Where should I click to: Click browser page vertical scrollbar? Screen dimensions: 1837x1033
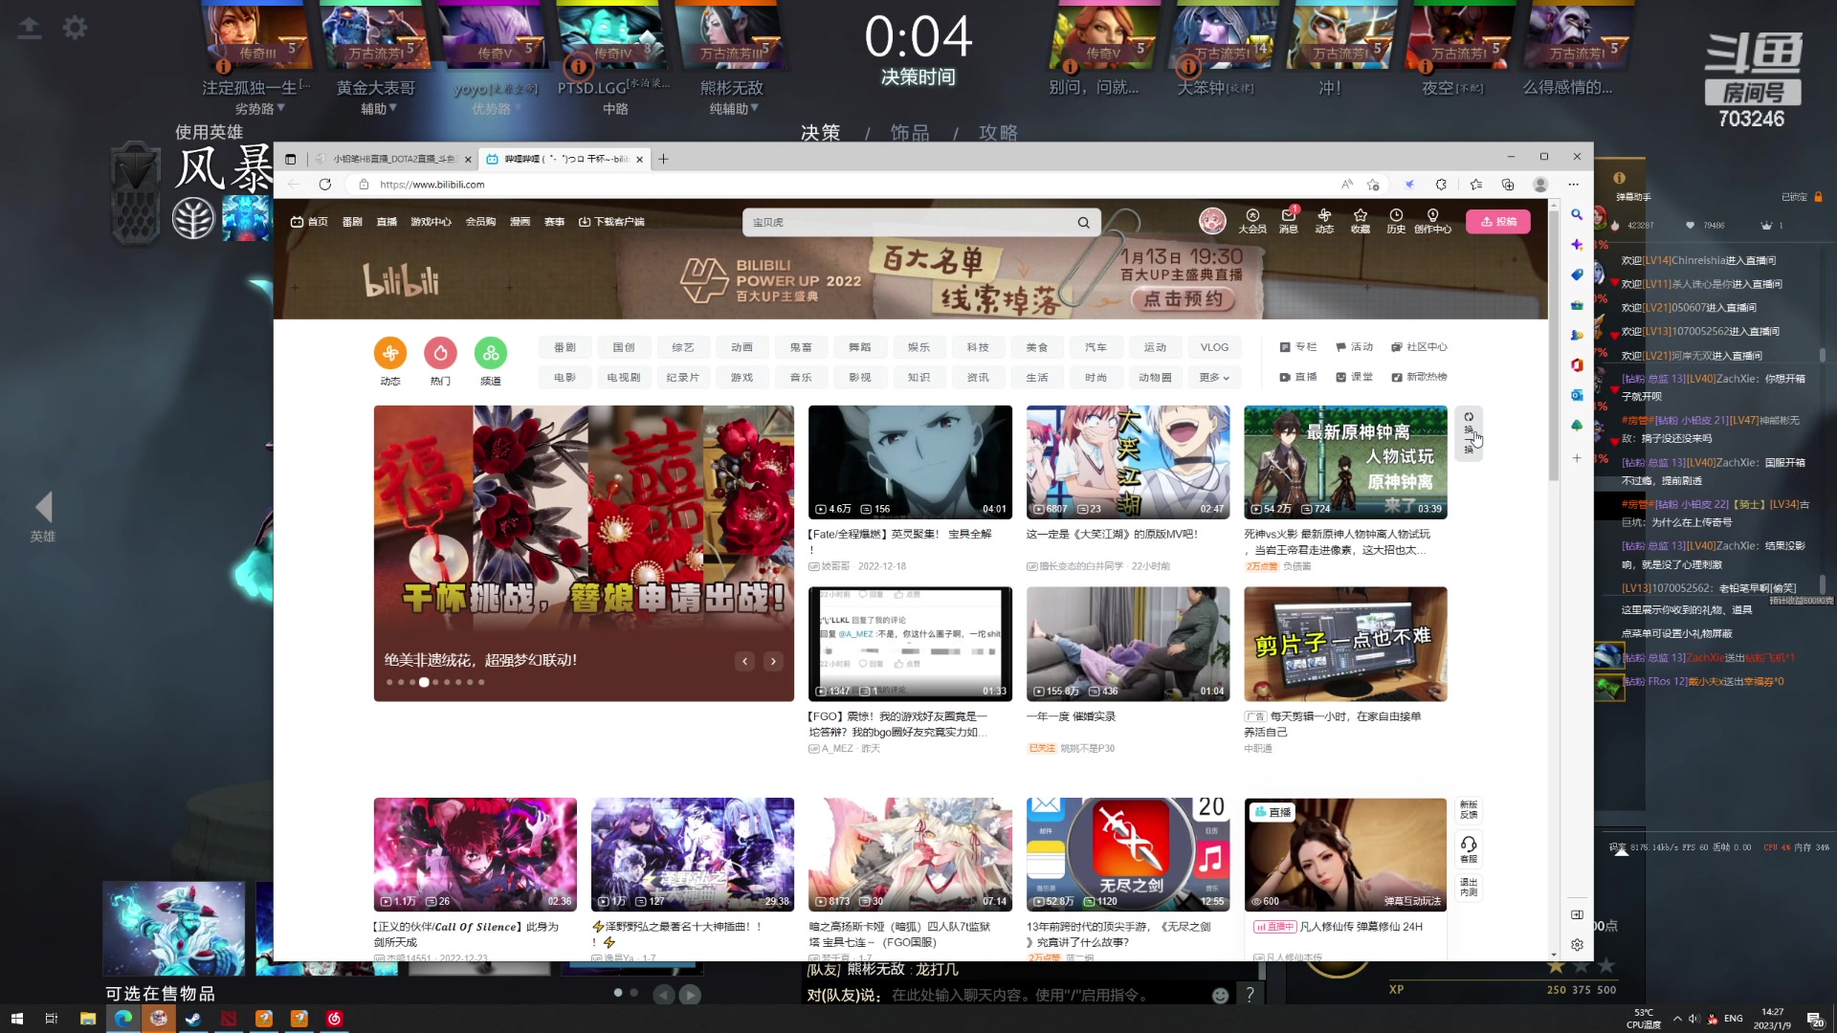pos(1554,344)
